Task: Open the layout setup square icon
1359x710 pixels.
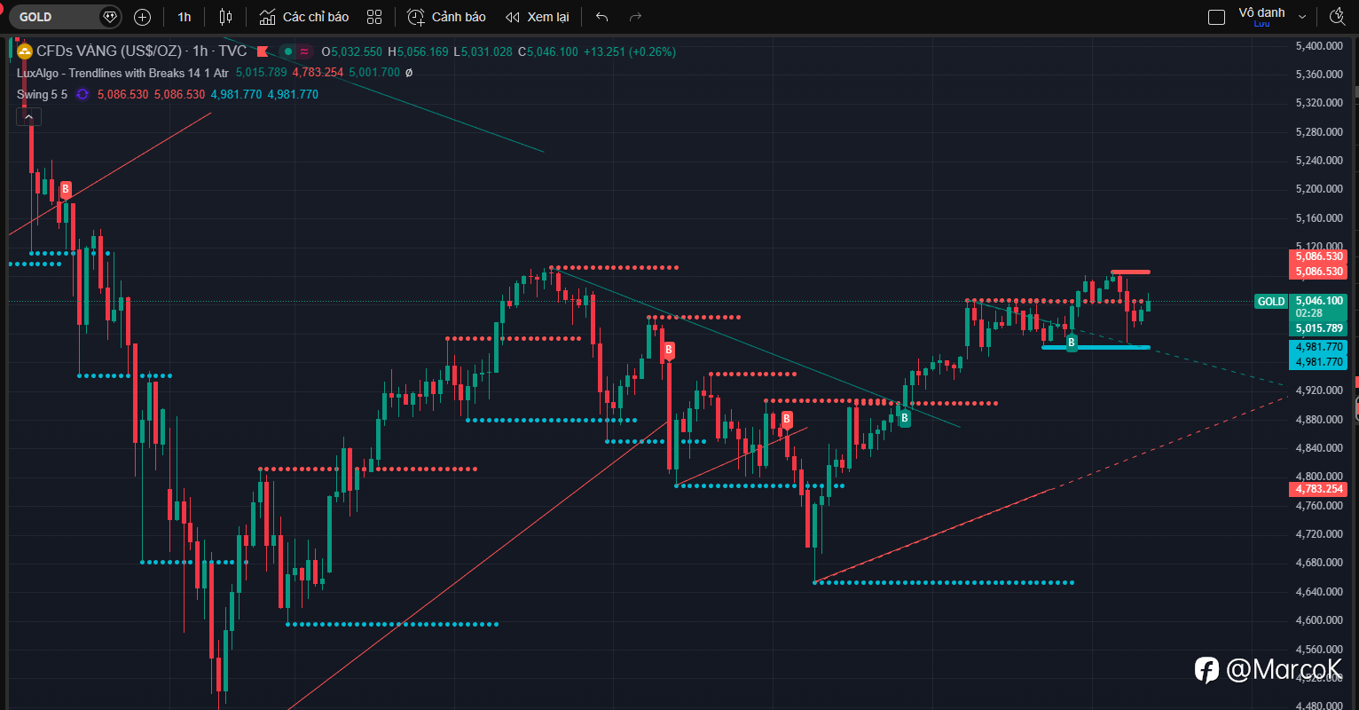Action: pos(1217,17)
